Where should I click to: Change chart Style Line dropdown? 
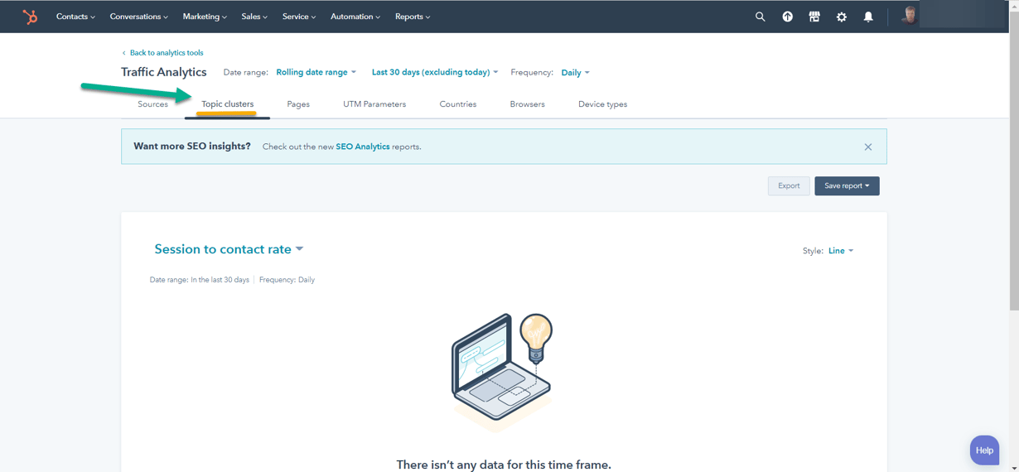click(x=840, y=251)
